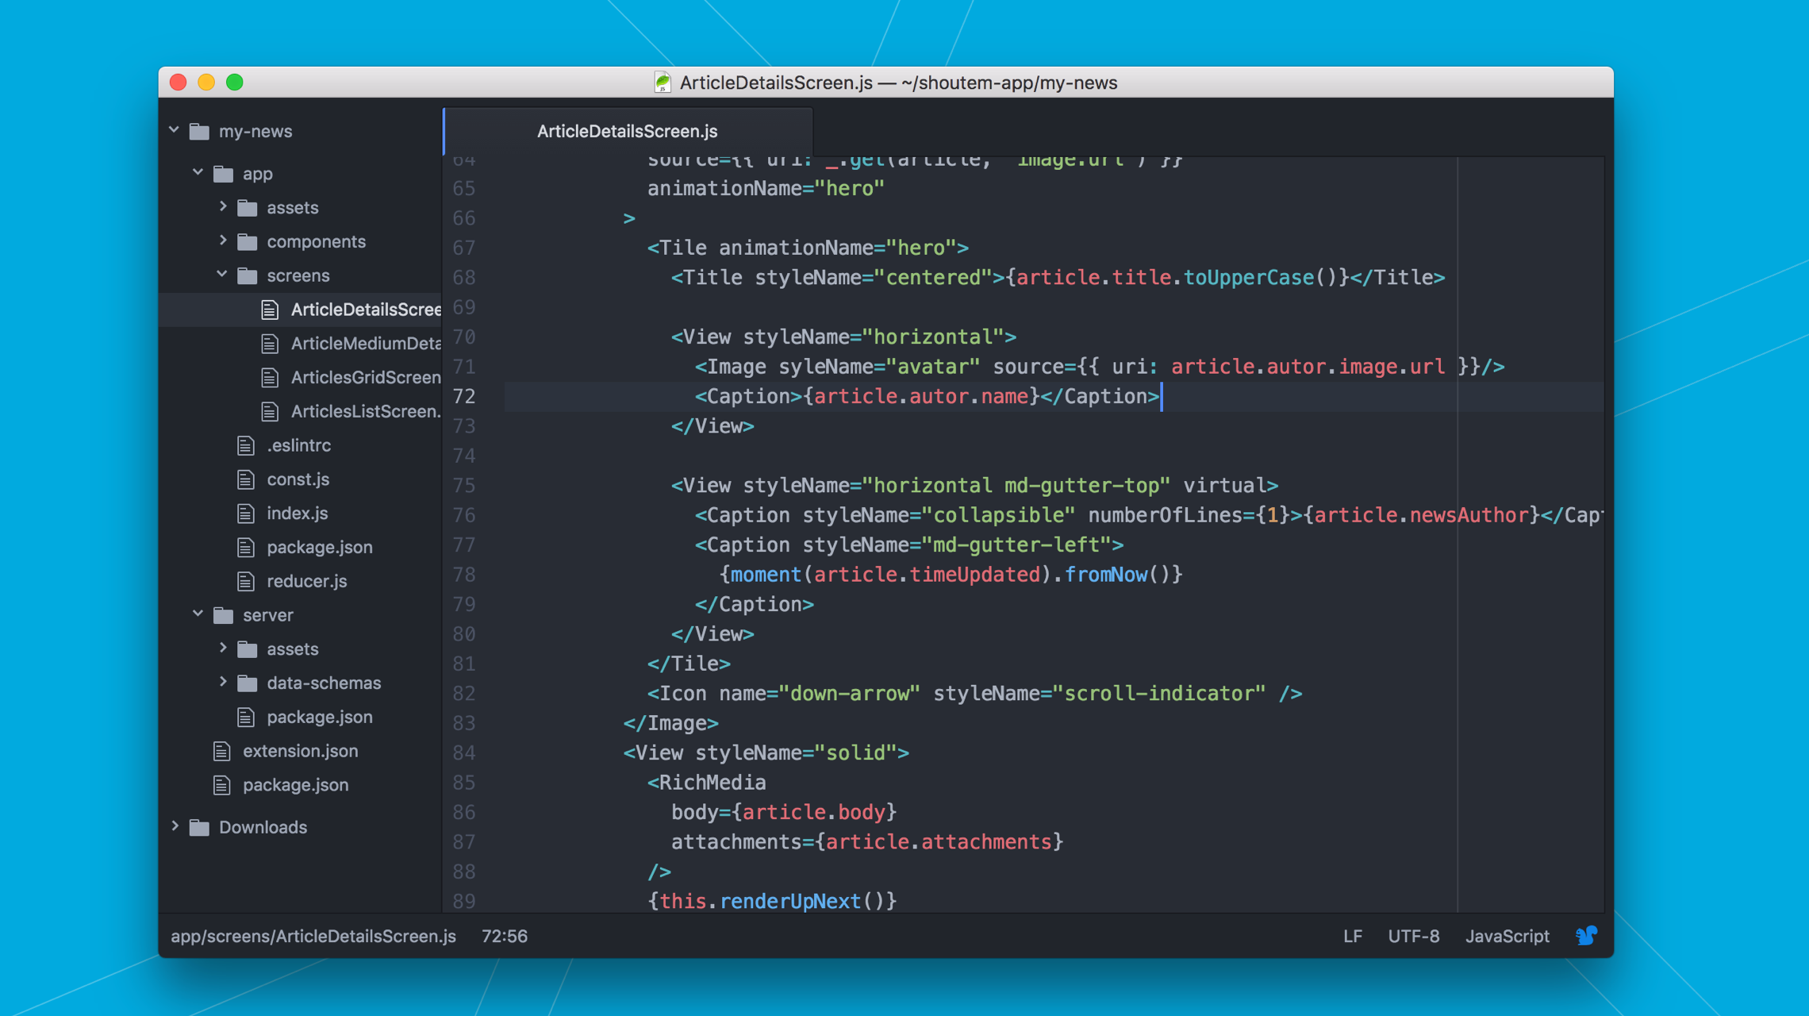Click the squirrel update icon in status bar
1809x1016 pixels.
point(1586,936)
